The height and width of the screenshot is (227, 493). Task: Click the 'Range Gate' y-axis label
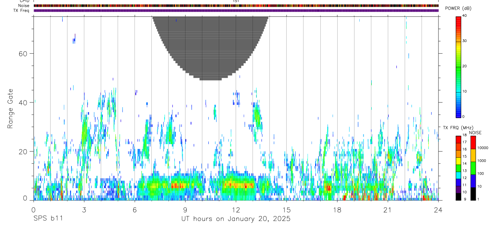[x=10, y=108]
